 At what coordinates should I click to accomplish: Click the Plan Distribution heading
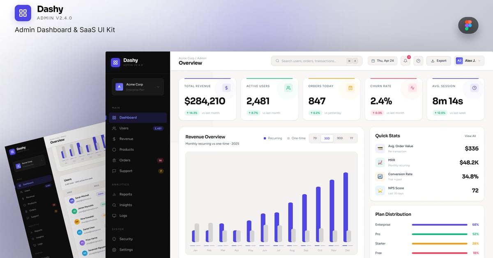(393, 214)
